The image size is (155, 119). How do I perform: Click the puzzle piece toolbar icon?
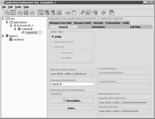[32, 13]
